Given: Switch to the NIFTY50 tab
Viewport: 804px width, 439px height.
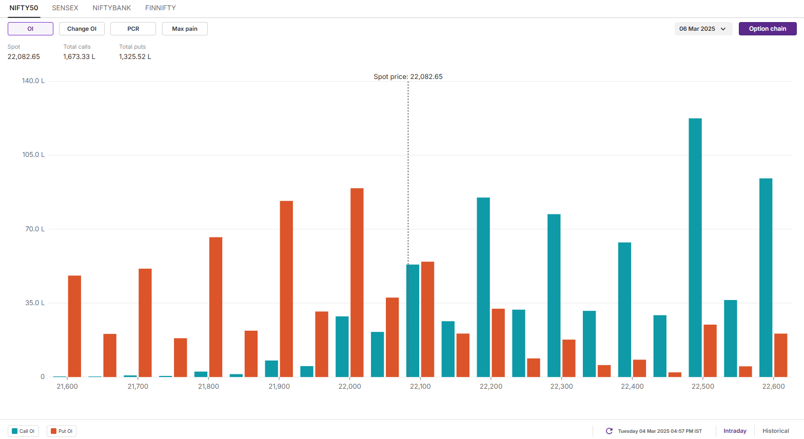Looking at the screenshot, I should (x=24, y=8).
